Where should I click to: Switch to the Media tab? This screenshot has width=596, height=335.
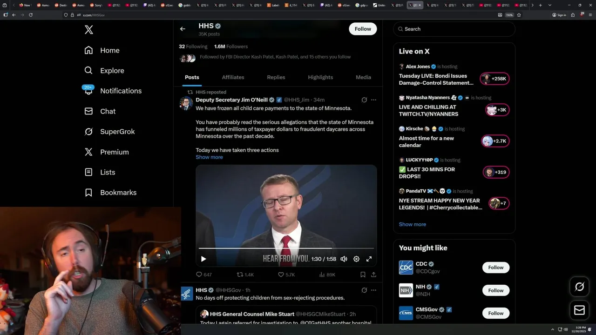[363, 77]
